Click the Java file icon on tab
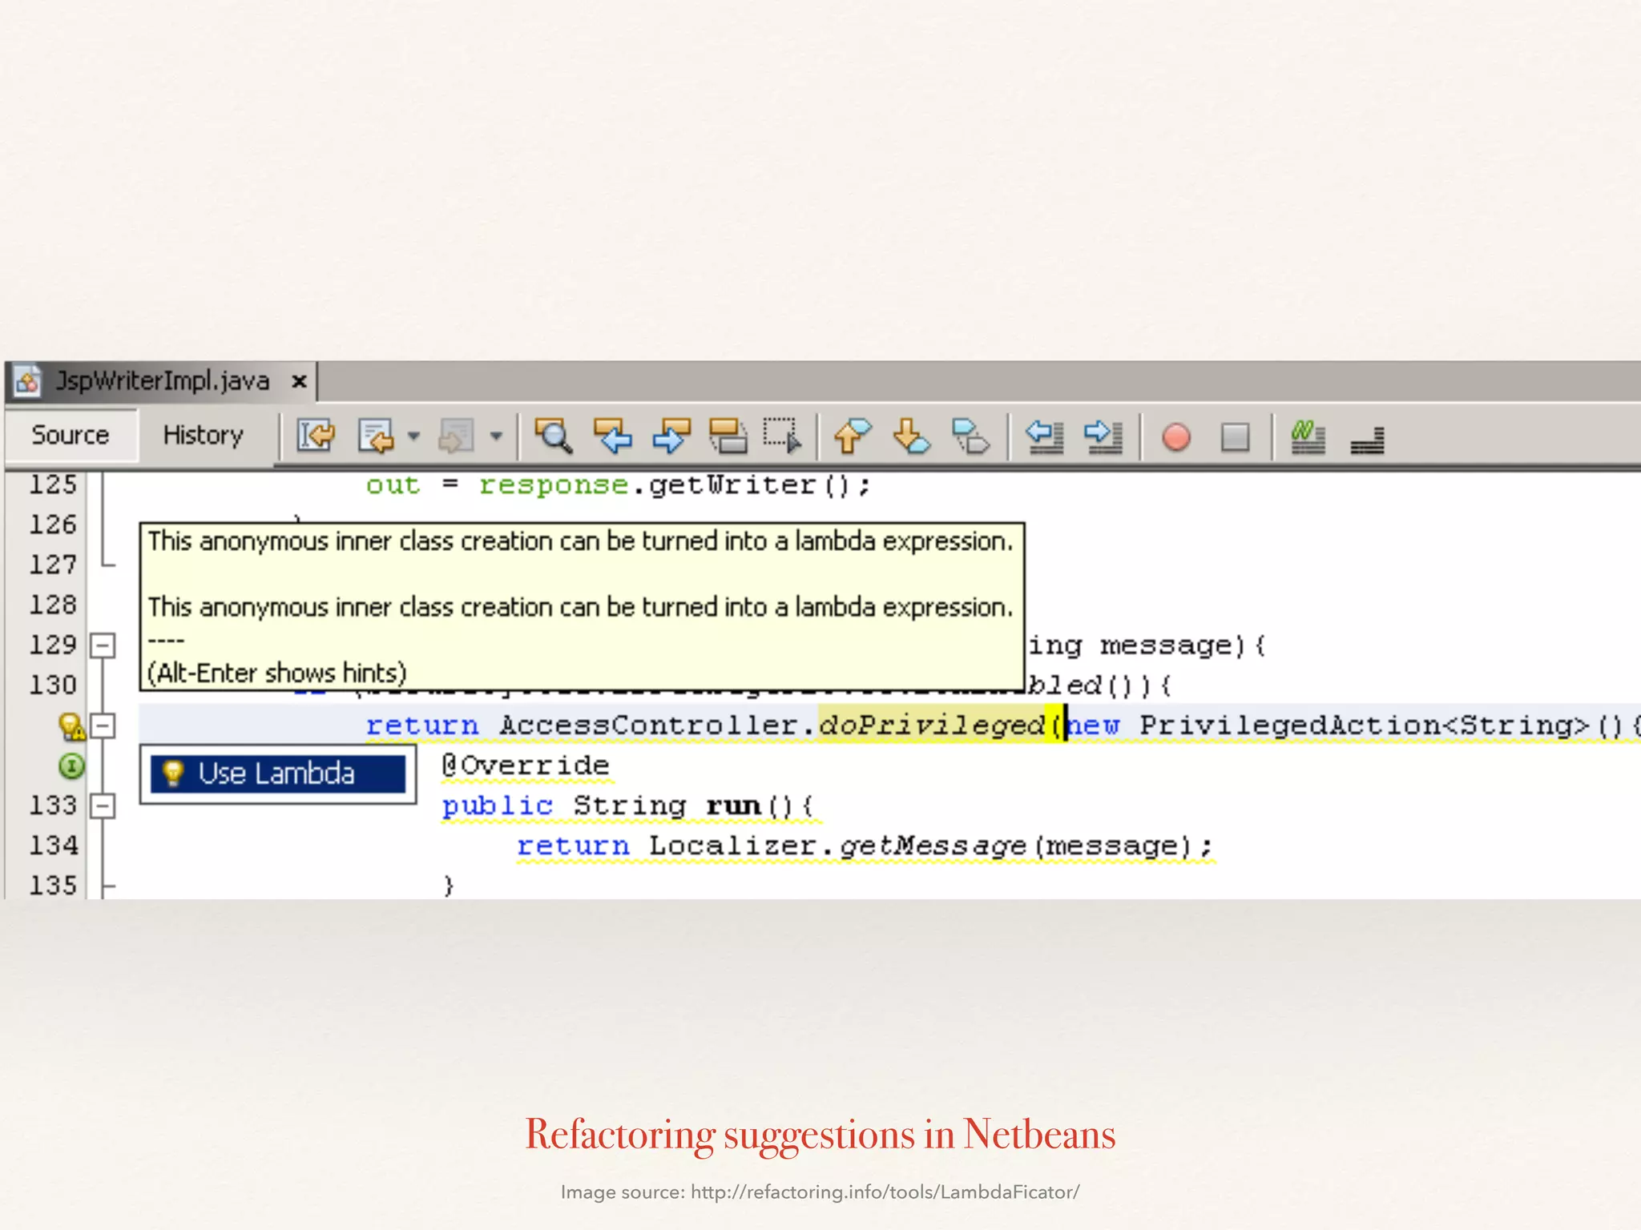1641x1230 pixels. [x=27, y=381]
